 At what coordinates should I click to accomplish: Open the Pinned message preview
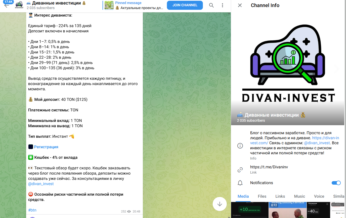[x=134, y=5]
